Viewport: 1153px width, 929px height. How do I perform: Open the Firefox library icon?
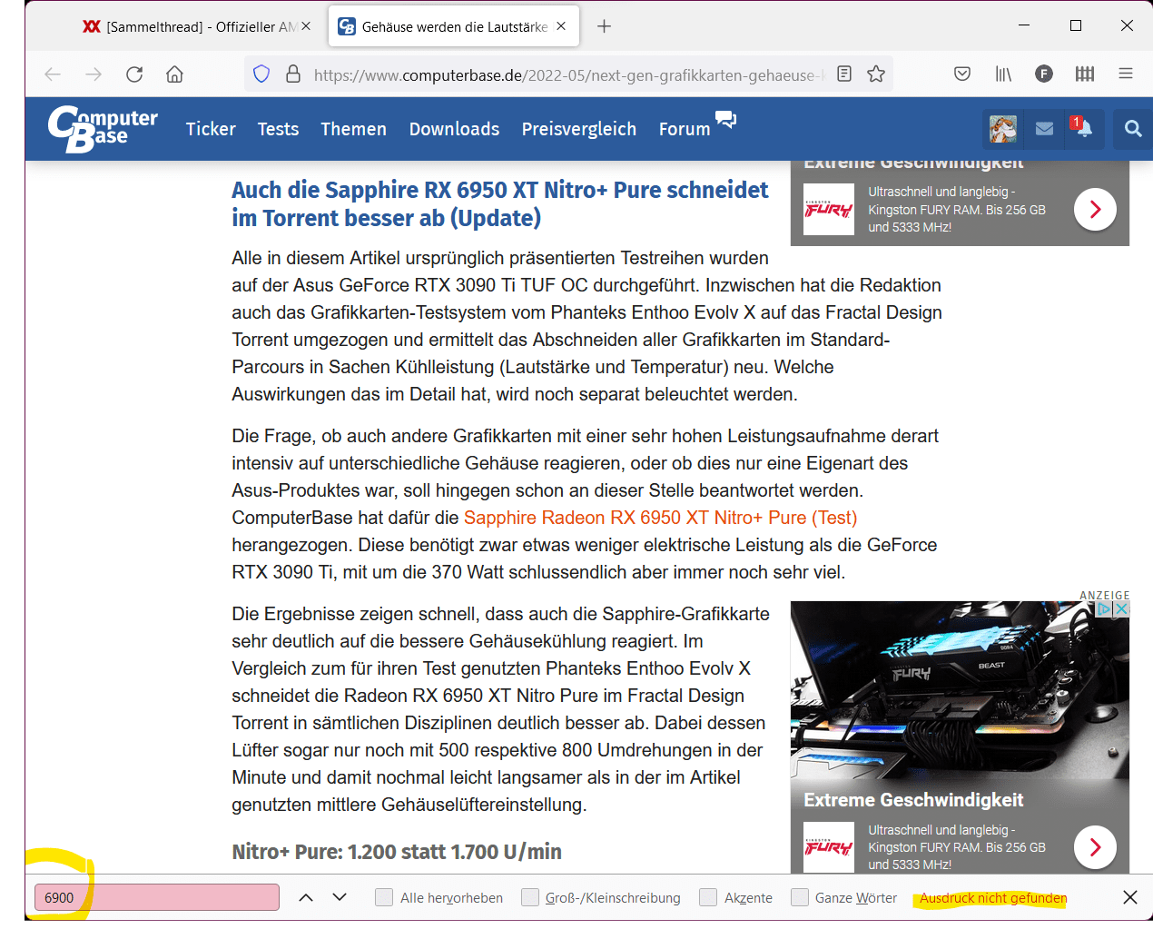click(x=1003, y=74)
